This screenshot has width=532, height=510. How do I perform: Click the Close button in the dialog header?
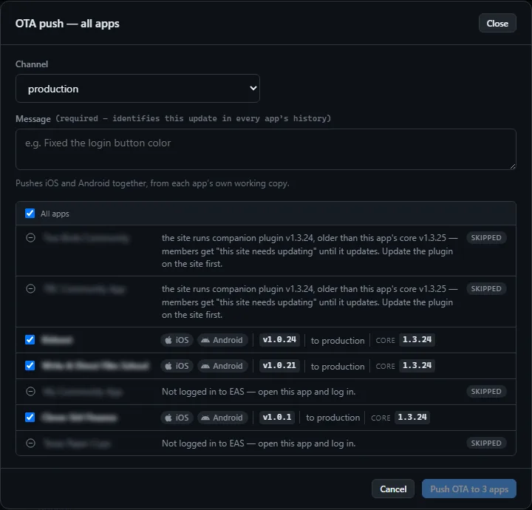tap(497, 23)
